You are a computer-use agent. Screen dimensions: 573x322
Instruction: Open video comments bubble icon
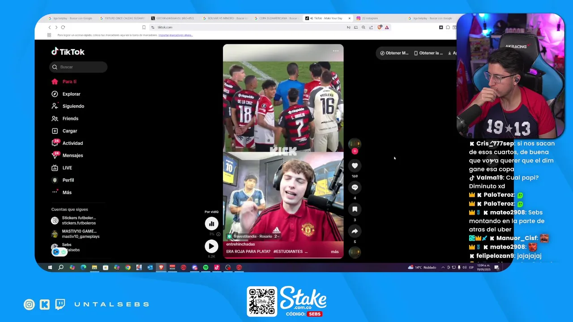click(x=355, y=187)
